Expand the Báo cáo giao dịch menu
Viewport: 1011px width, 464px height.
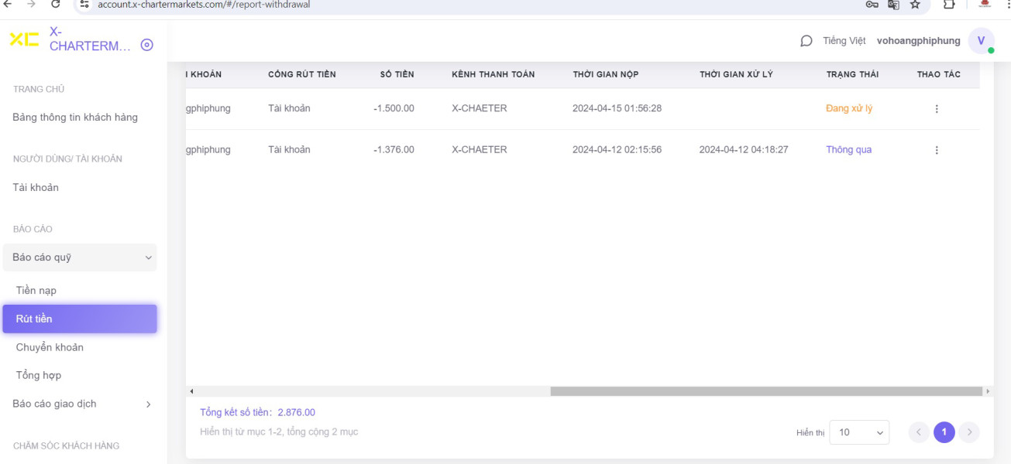point(80,404)
